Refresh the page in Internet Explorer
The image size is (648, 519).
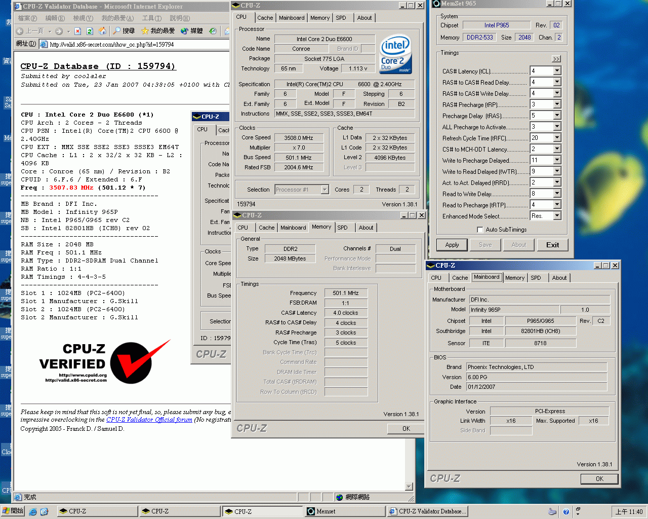tap(90, 31)
